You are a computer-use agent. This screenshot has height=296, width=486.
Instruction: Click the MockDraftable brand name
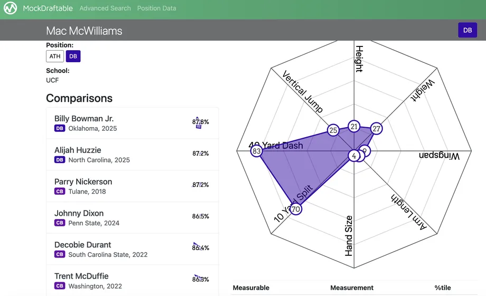tap(49, 8)
